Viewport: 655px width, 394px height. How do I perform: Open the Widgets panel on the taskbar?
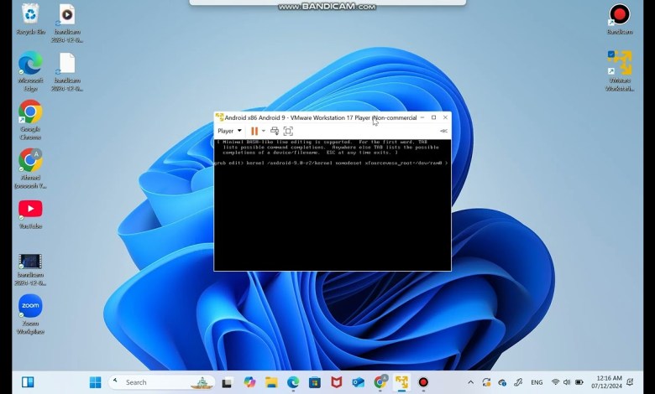pyautogui.click(x=28, y=382)
